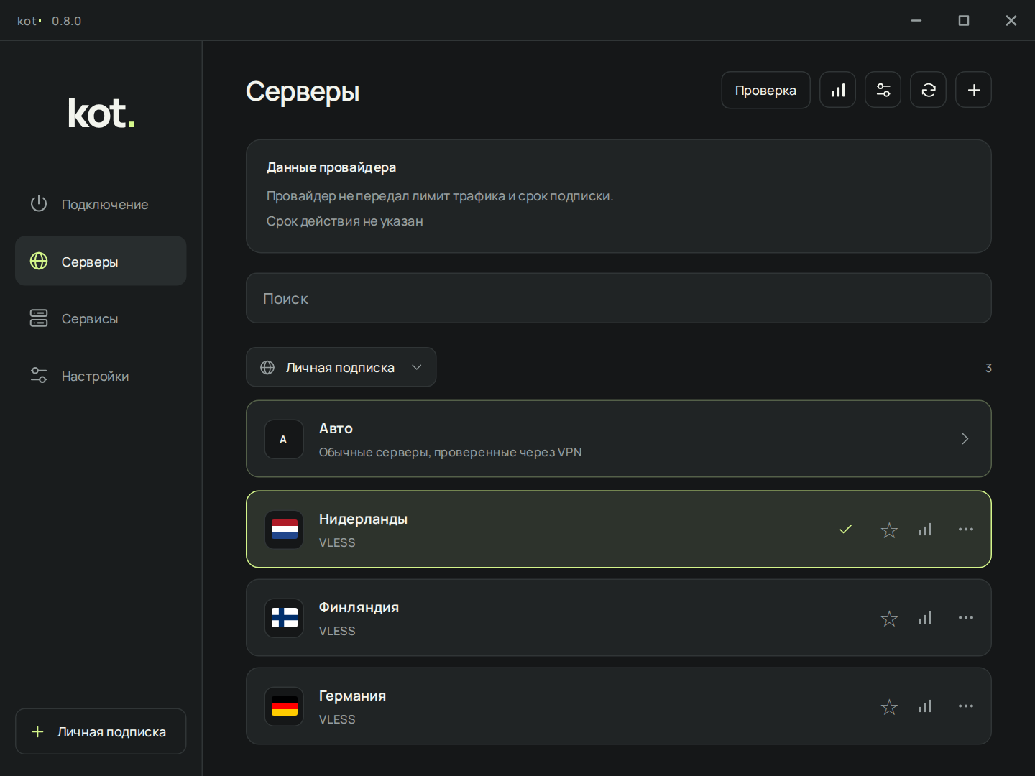Click the Данные провайдера heading

[x=331, y=167]
